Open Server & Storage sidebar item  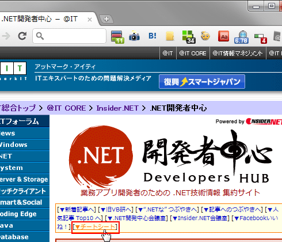tap(25, 179)
